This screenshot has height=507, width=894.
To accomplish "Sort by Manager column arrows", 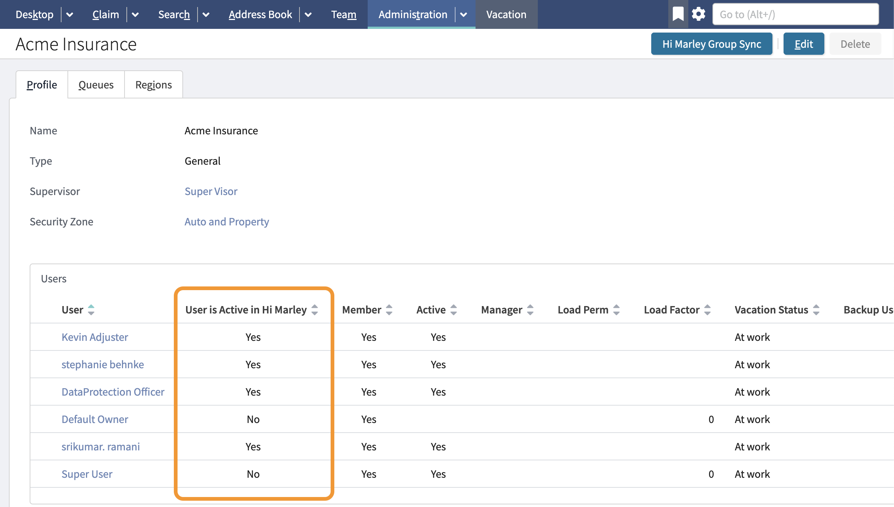I will tap(530, 310).
